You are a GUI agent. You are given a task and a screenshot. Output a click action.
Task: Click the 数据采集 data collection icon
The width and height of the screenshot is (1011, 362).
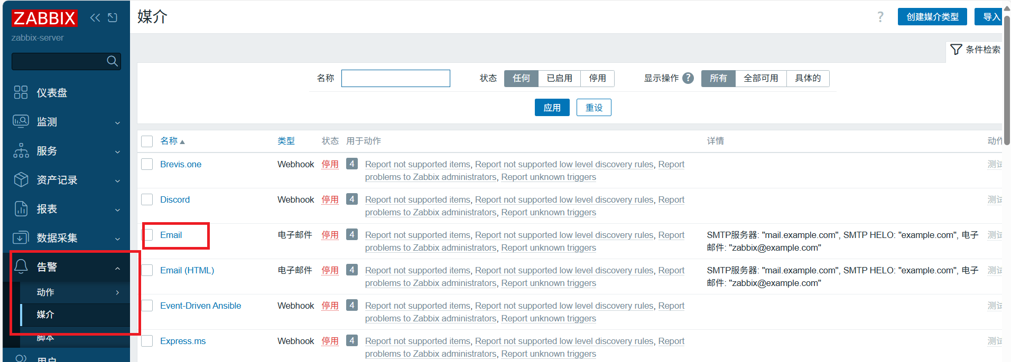coord(21,237)
